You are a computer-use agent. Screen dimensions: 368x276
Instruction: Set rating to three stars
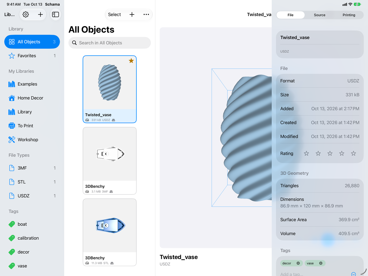[330, 154]
